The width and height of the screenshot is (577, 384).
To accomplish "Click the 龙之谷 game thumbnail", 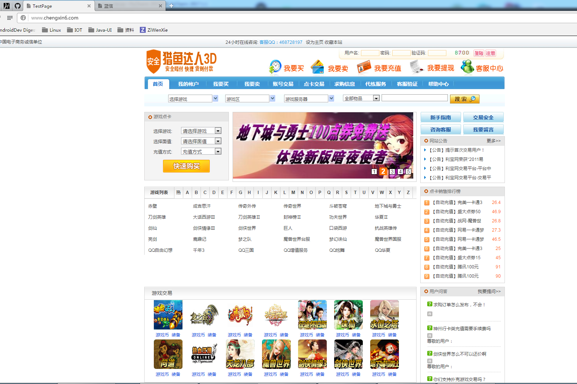I will point(204,315).
